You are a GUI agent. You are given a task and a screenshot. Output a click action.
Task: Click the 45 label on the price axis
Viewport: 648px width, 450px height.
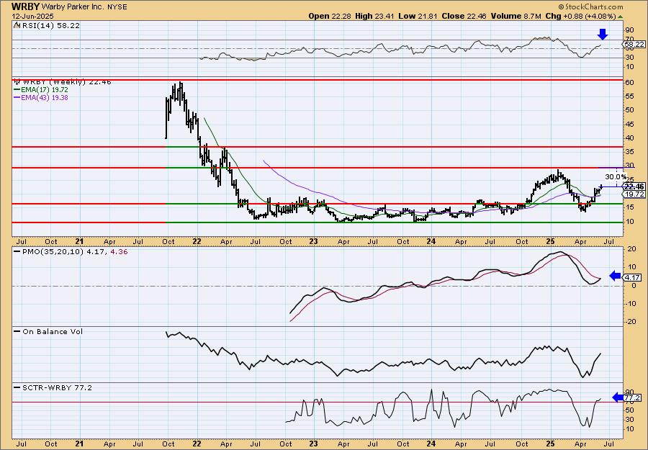[x=629, y=124]
